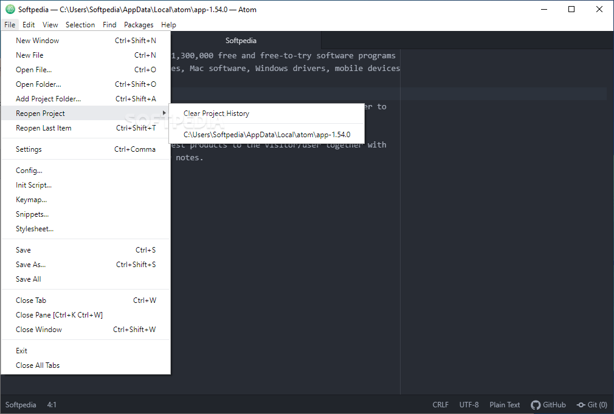Click Softpedia file name in status bar
Screen dimensions: 614x414
tap(21, 405)
